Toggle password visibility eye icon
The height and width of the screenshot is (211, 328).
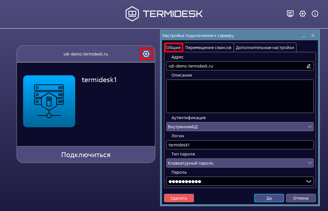[x=308, y=181]
